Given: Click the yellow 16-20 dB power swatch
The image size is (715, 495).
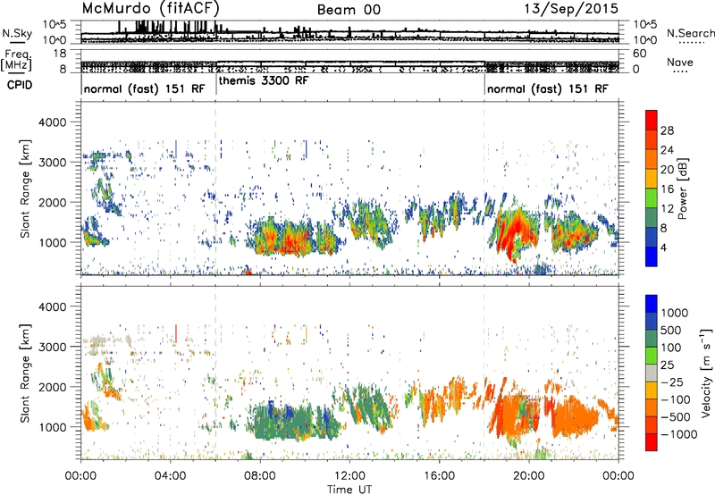Looking at the screenshot, I should point(652,178).
